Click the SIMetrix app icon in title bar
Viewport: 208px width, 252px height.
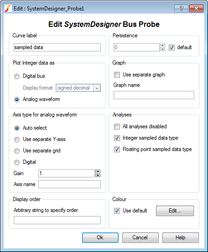pos(8,8)
